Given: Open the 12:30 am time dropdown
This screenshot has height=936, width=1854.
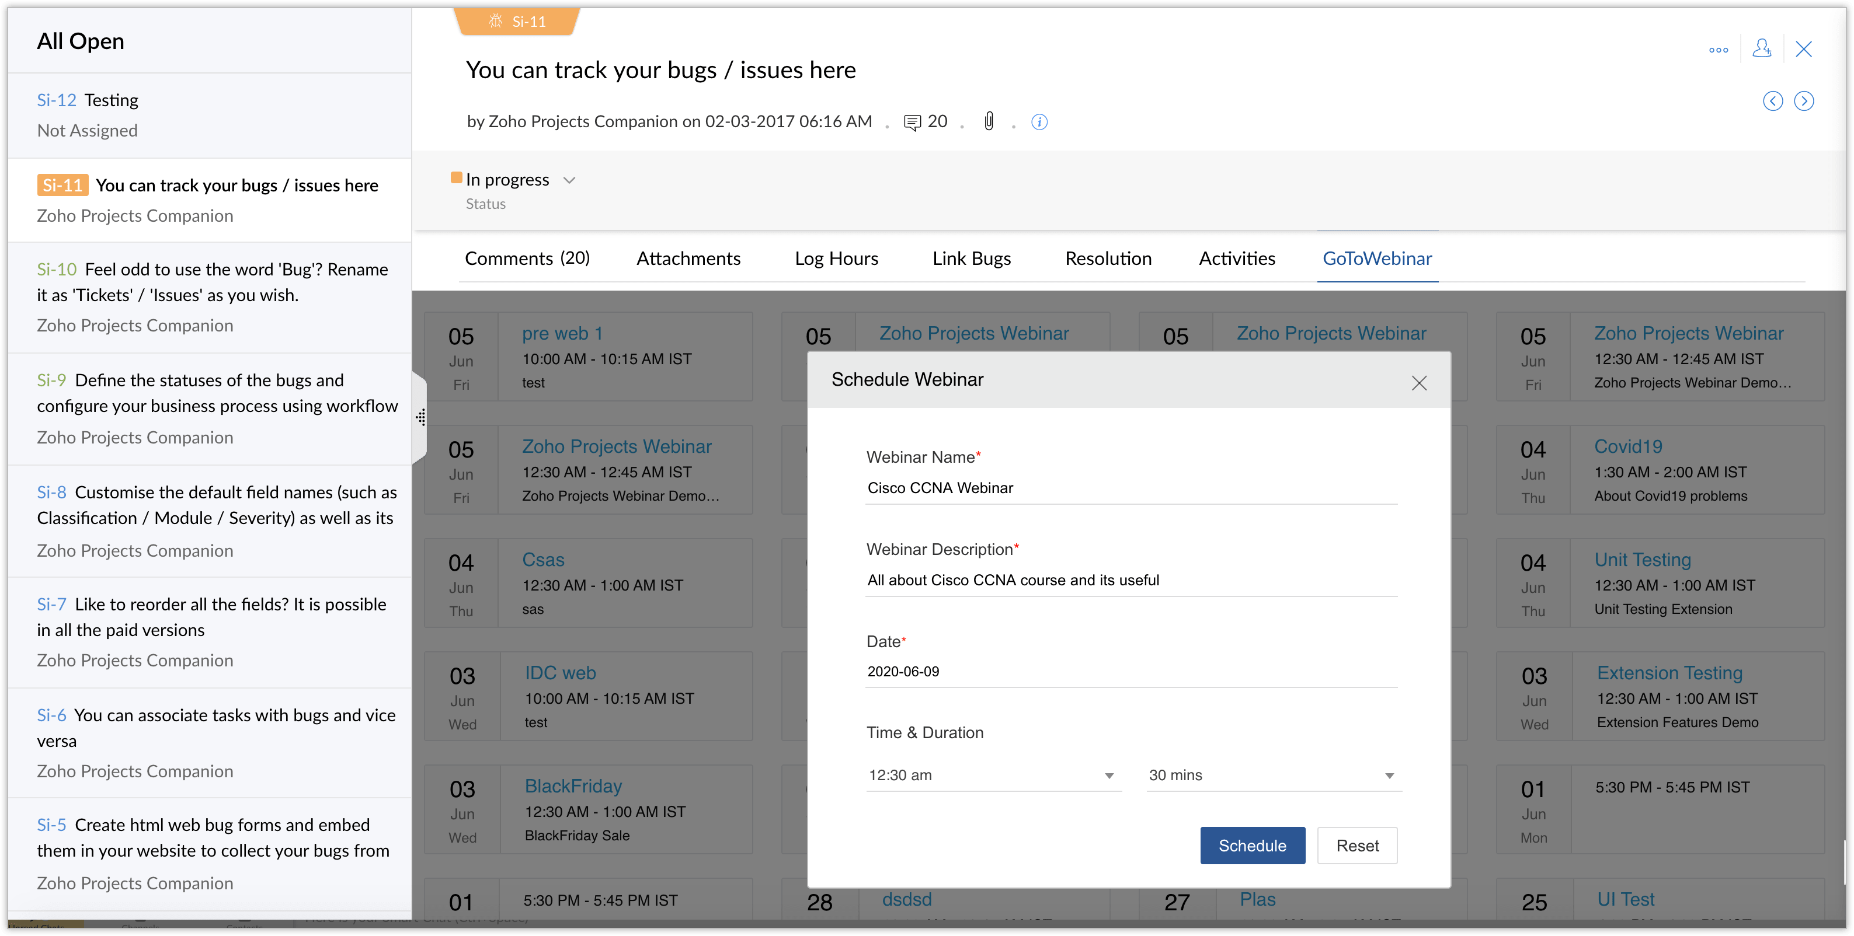Looking at the screenshot, I should click(993, 775).
